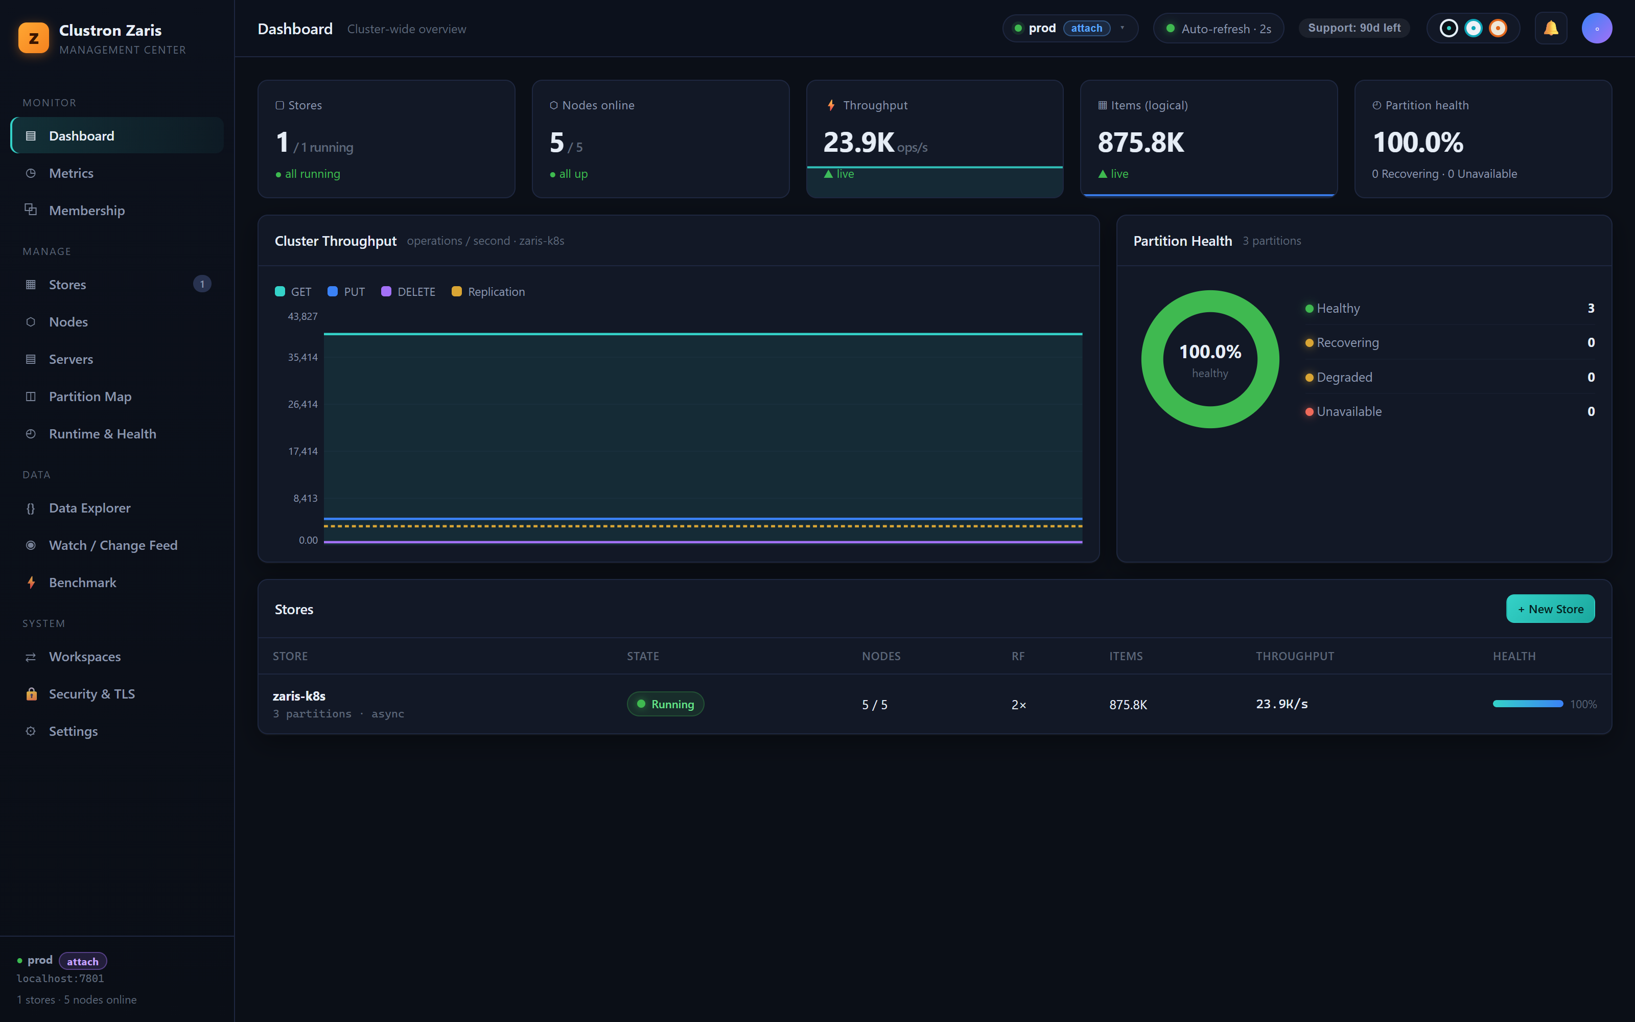Click the 100% health value

coord(1583,704)
